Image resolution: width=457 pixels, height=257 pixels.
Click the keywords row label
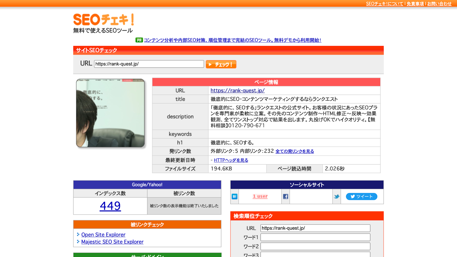pos(180,134)
